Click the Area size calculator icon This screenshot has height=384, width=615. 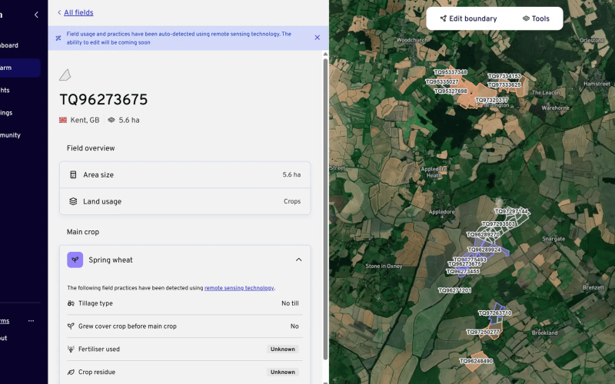(x=73, y=175)
